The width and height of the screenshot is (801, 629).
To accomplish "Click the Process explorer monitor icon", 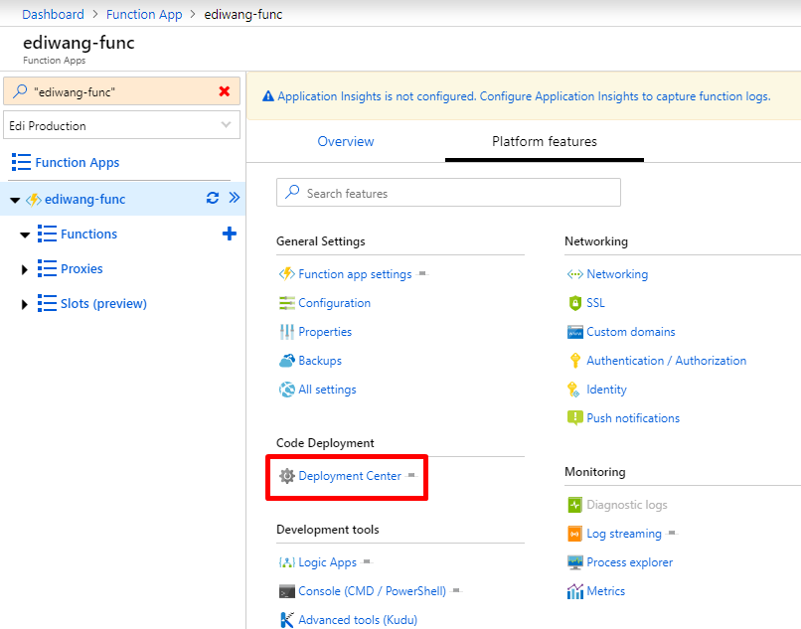I will tap(575, 562).
